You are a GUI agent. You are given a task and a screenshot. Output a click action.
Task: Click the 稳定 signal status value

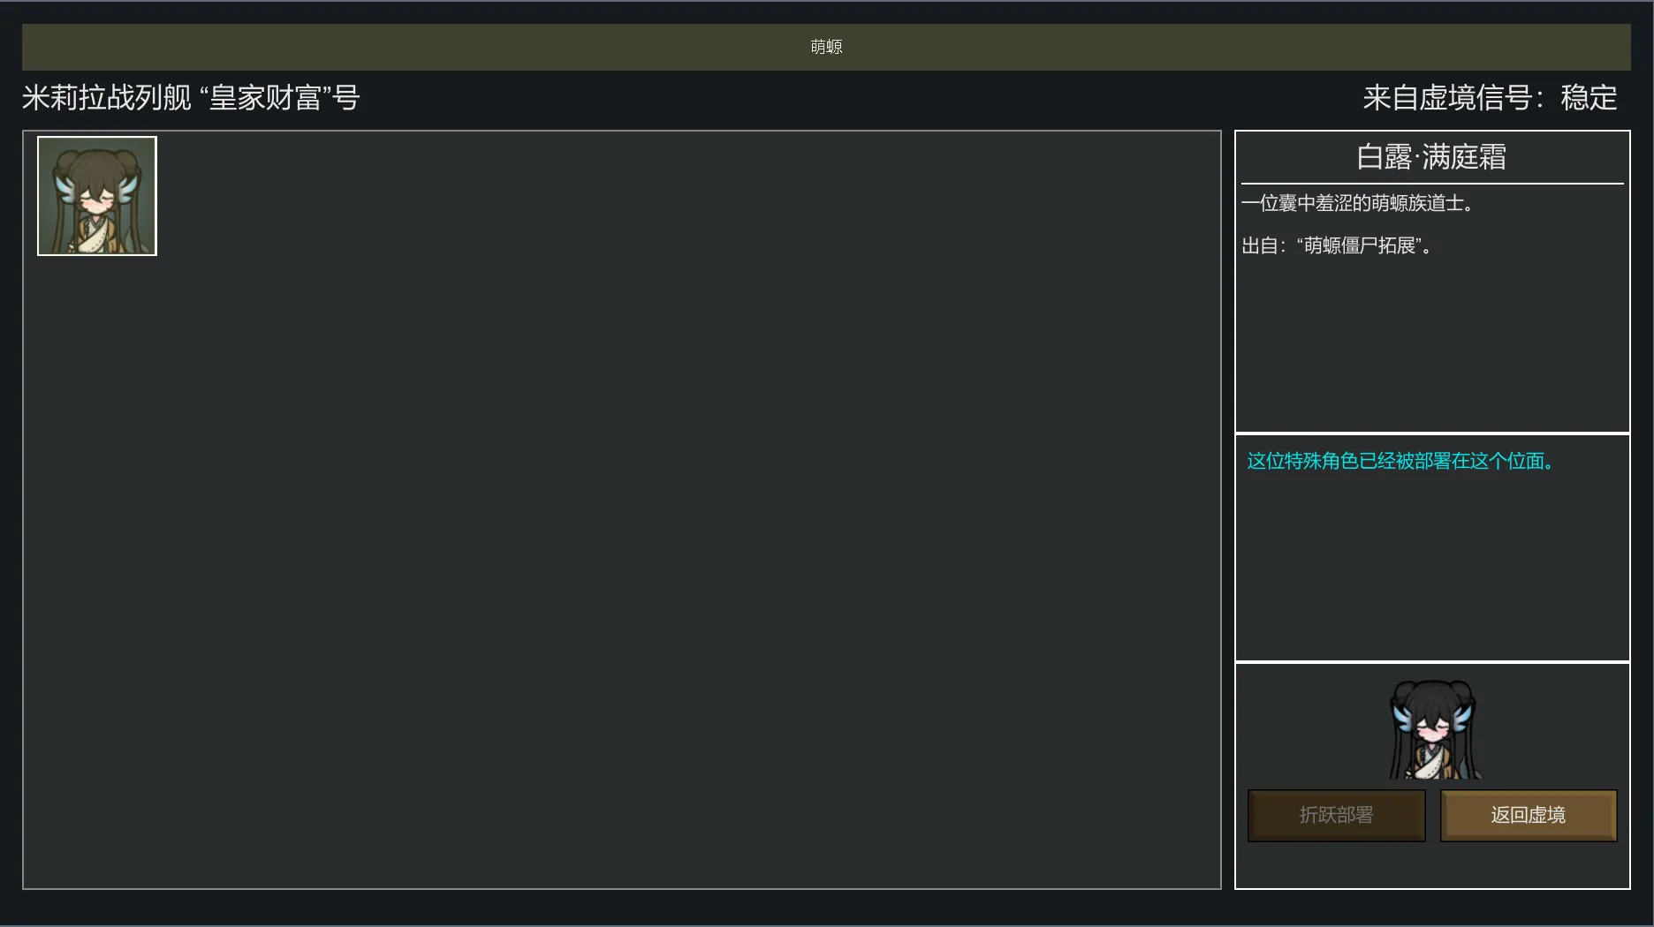pos(1589,98)
